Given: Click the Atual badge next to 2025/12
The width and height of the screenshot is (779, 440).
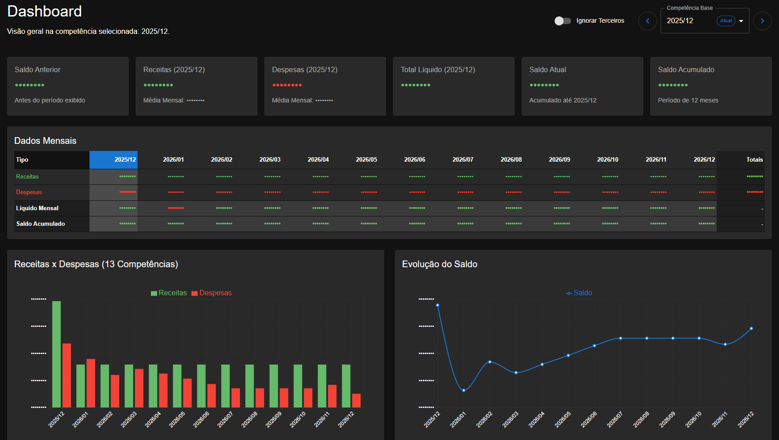Looking at the screenshot, I should pos(726,21).
